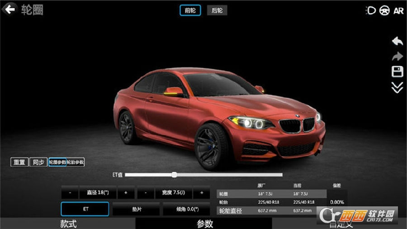Click the back arrow next to 轮圈

tap(9, 9)
